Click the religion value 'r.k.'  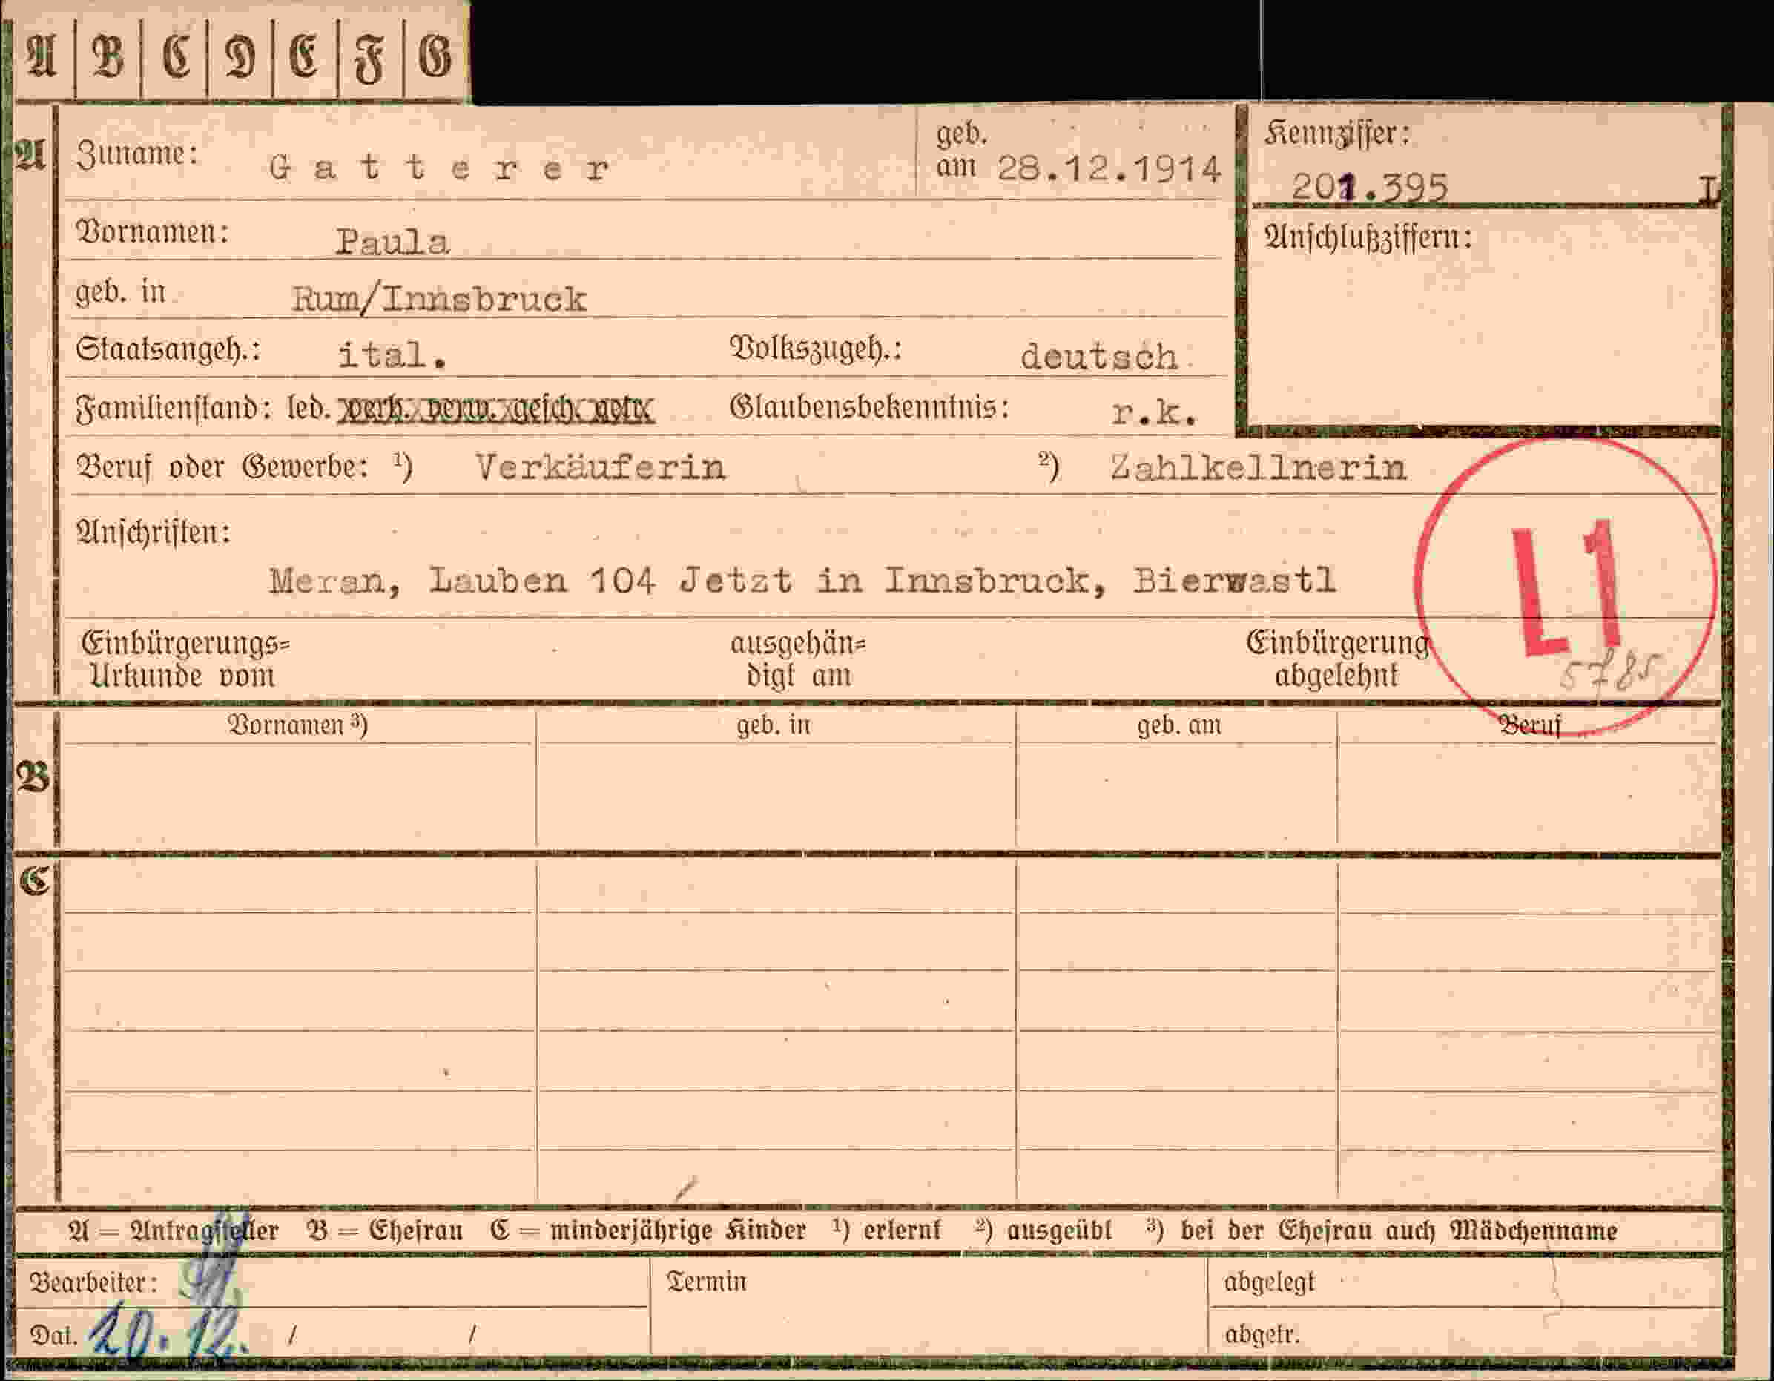pyautogui.click(x=1154, y=412)
